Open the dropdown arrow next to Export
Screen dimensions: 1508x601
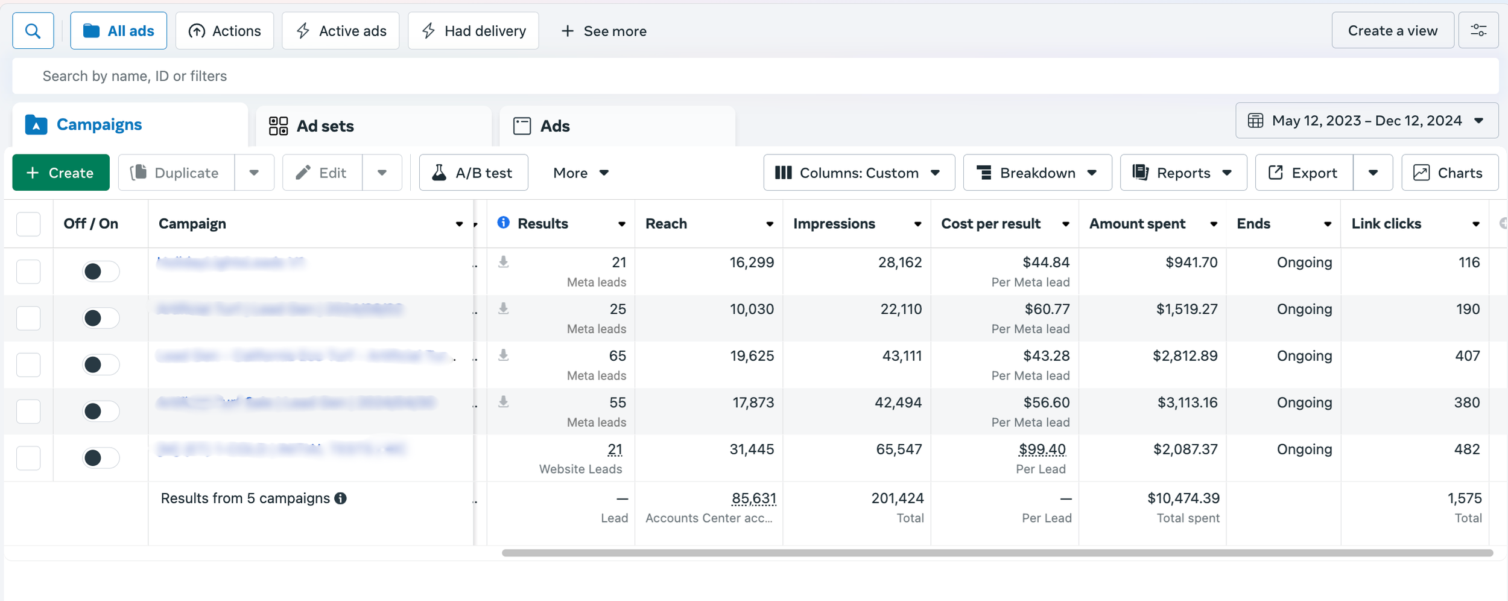pos(1372,173)
